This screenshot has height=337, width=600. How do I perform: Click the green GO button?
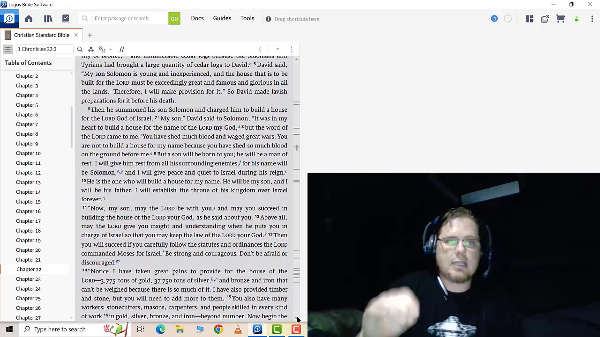pyautogui.click(x=174, y=19)
